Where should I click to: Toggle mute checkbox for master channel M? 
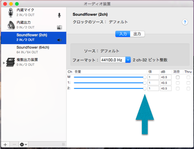pyautogui.click(x=178, y=77)
